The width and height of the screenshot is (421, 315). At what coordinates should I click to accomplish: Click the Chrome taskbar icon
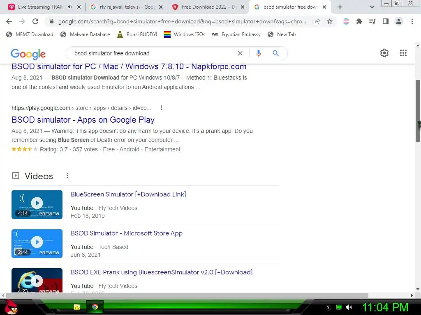point(95,307)
